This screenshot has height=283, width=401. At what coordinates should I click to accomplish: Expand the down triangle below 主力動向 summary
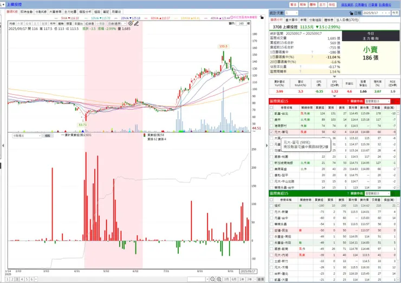click(334, 76)
